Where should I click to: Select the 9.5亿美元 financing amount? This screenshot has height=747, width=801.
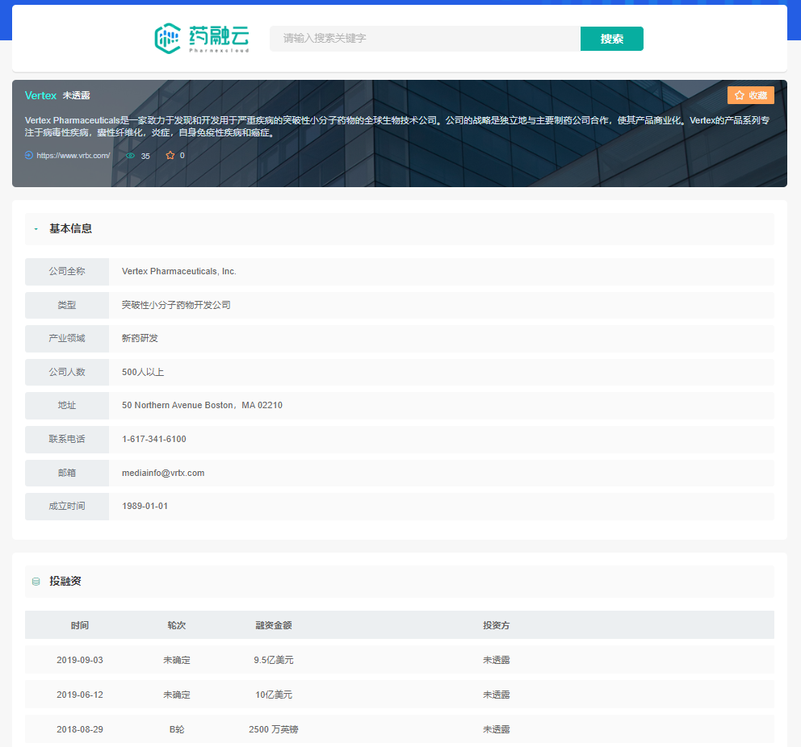273,660
